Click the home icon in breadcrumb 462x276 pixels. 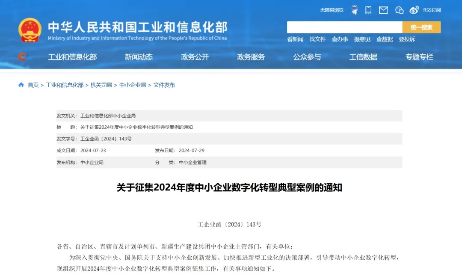(21, 85)
